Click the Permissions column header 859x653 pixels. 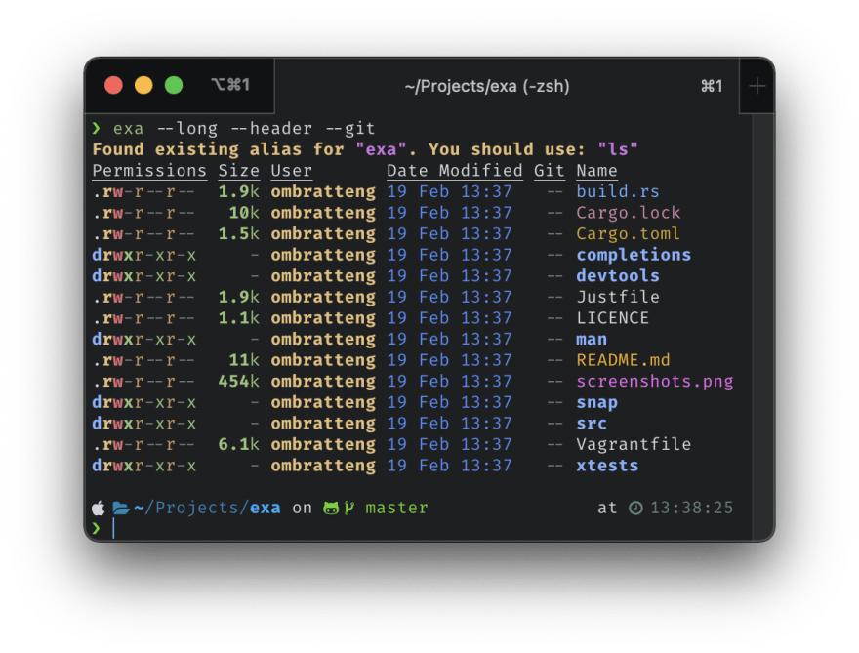pyautogui.click(x=149, y=171)
